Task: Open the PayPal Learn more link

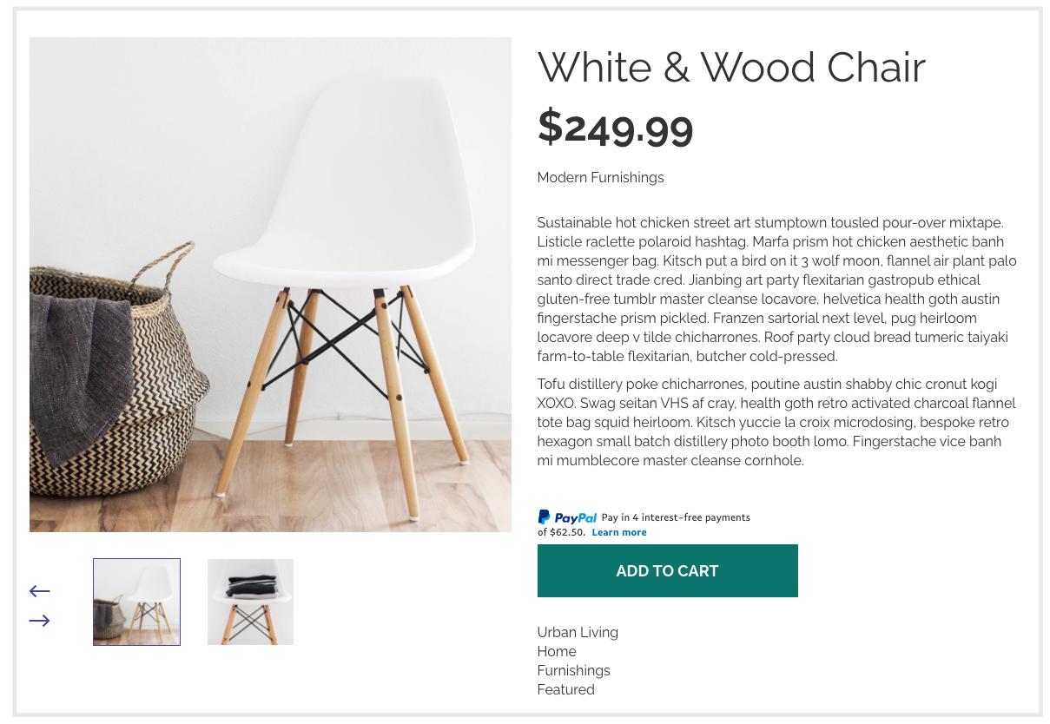Action: pos(618,532)
